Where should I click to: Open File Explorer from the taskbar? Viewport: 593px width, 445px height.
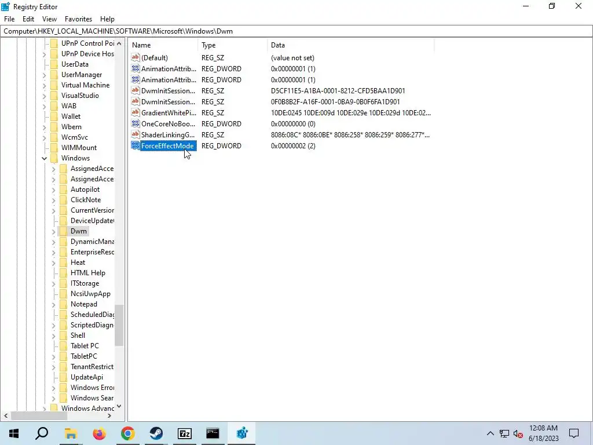click(71, 433)
